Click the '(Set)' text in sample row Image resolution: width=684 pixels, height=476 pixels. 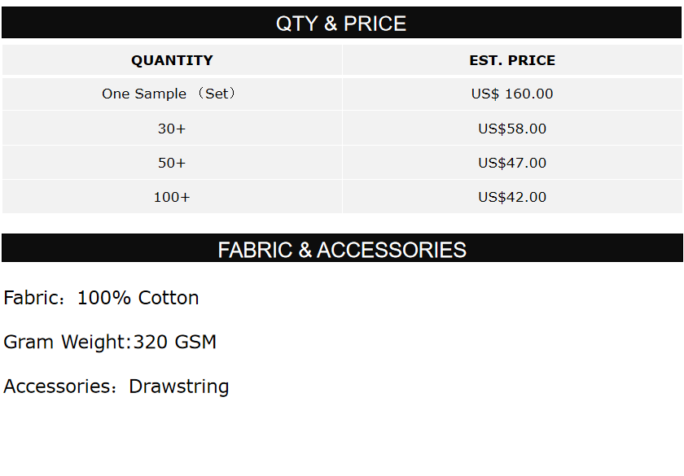pyautogui.click(x=217, y=94)
